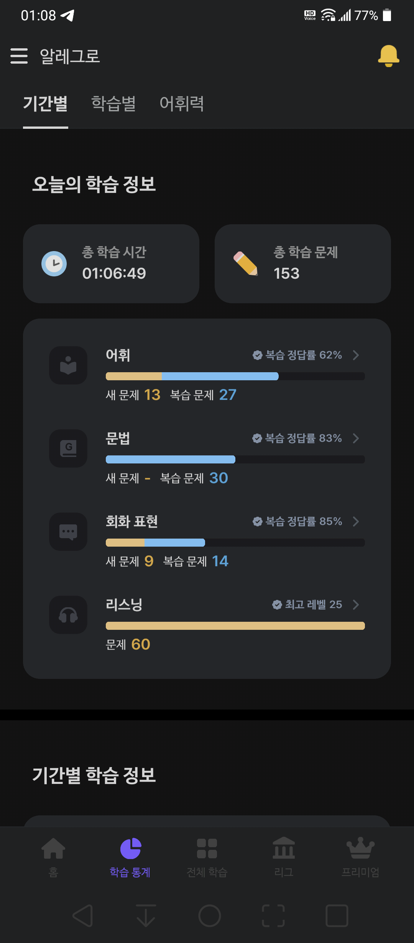Expand 어휘 복습 정답률 62% chevron
Screen dimensions: 414x943
(356, 355)
